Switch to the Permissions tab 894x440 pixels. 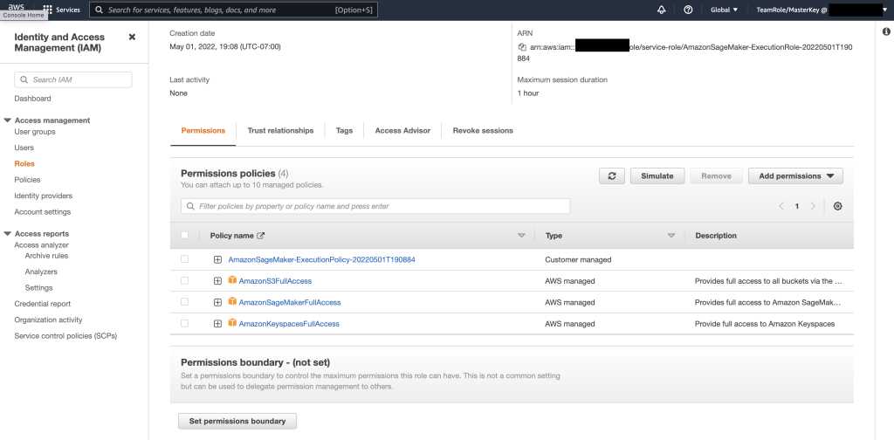(203, 131)
